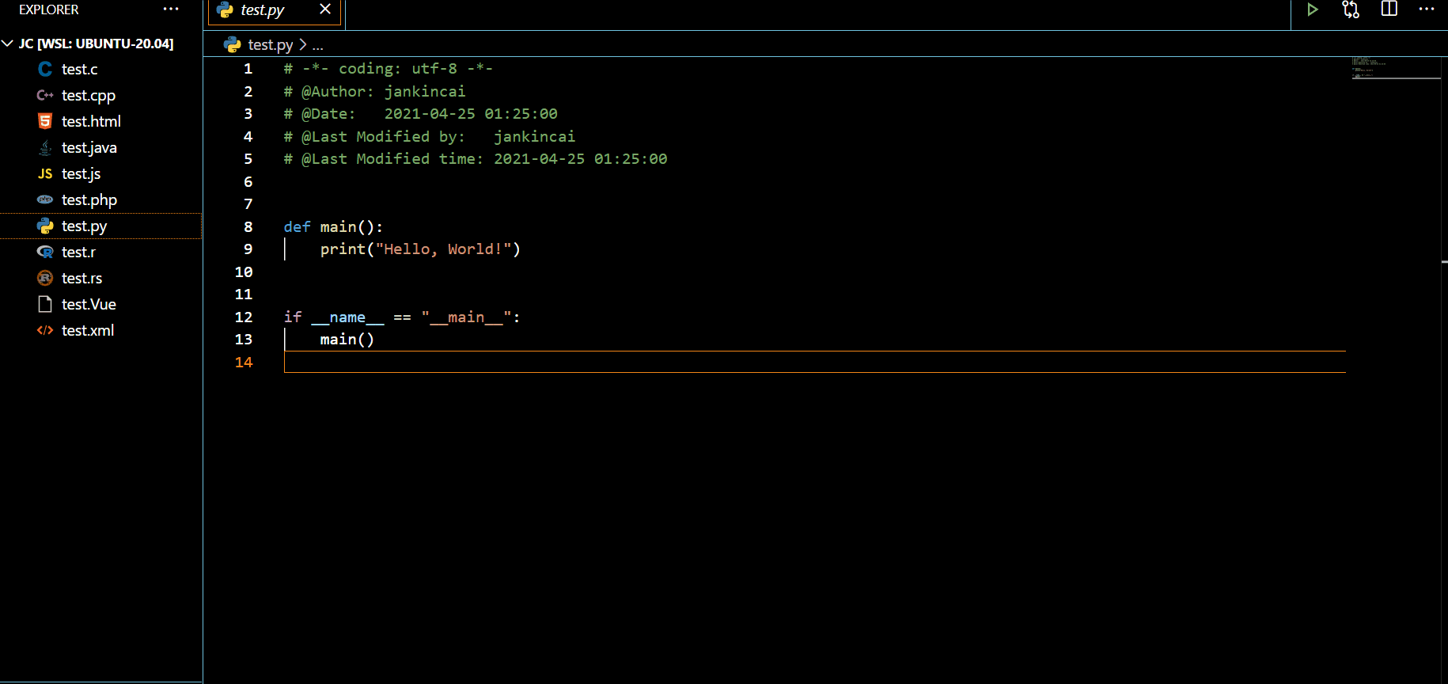
Task: Click the C language icon beside test.c
Action: tap(45, 70)
